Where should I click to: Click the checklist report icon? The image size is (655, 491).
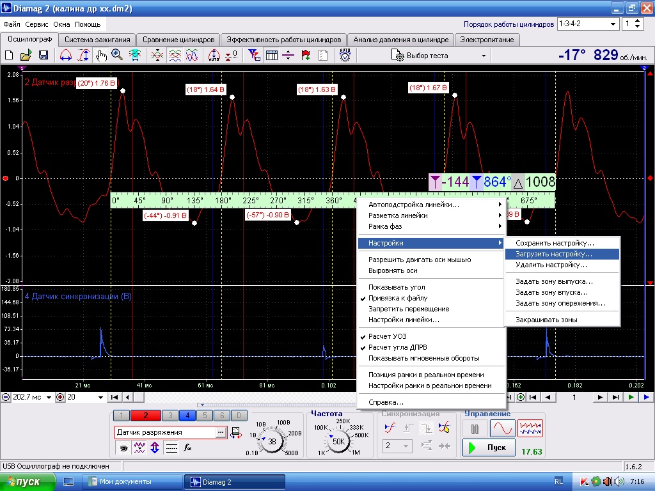pos(323,55)
